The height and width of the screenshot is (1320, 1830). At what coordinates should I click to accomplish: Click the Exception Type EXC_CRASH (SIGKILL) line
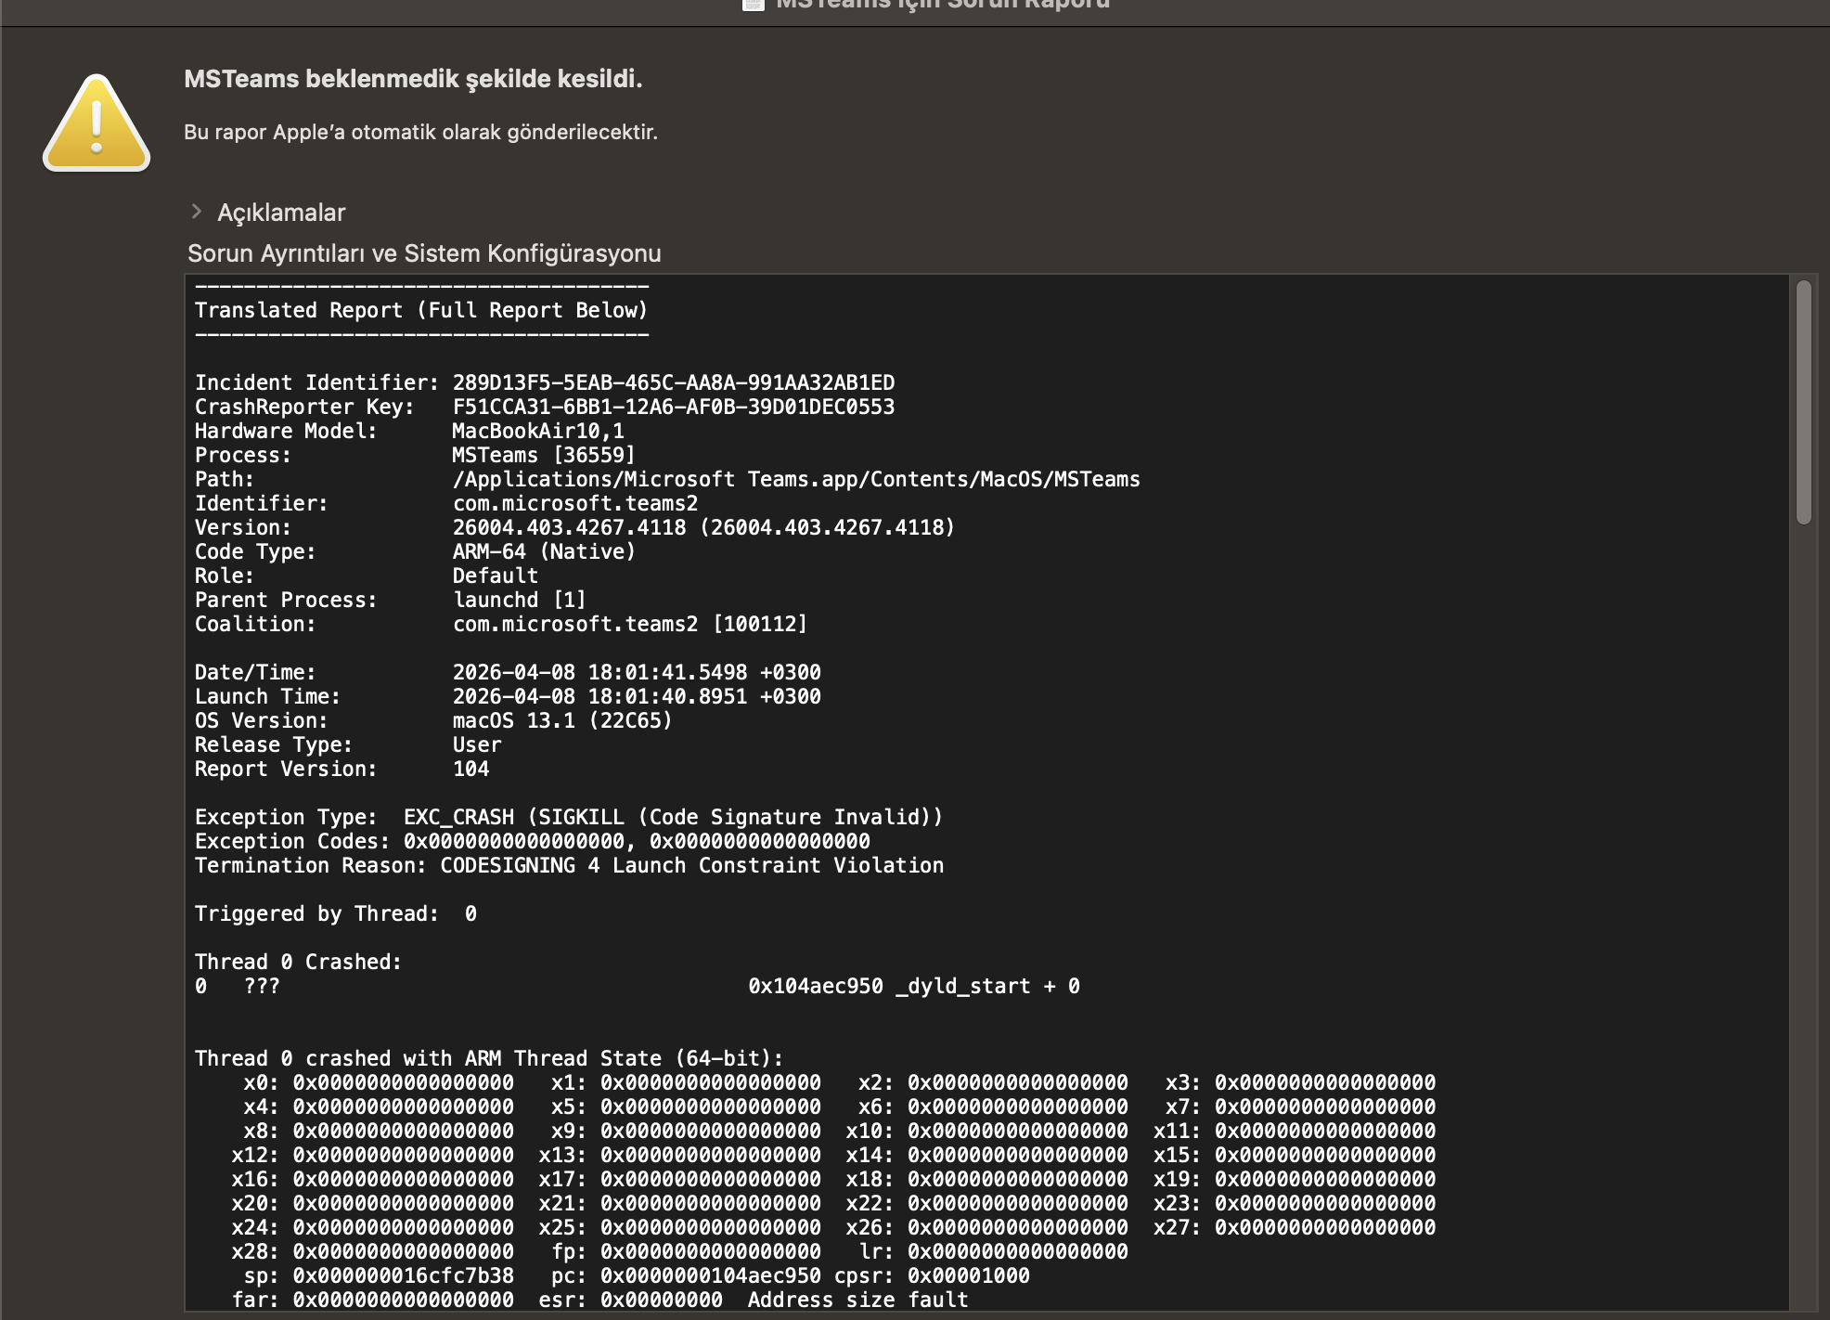[569, 817]
